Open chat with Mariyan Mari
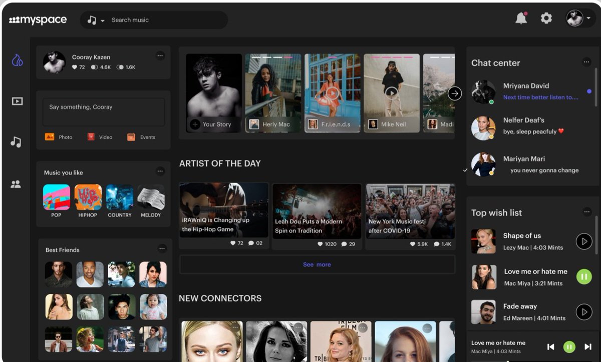Viewport: 601px width, 362px height. [531, 164]
